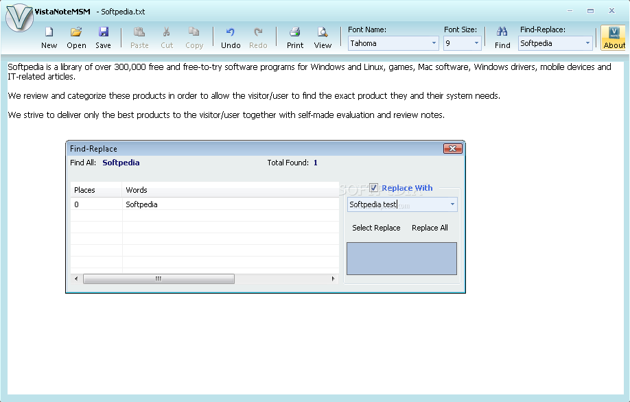The width and height of the screenshot is (630, 402).
Task: Maximize the VistaNoteMSM window
Action: click(x=590, y=11)
